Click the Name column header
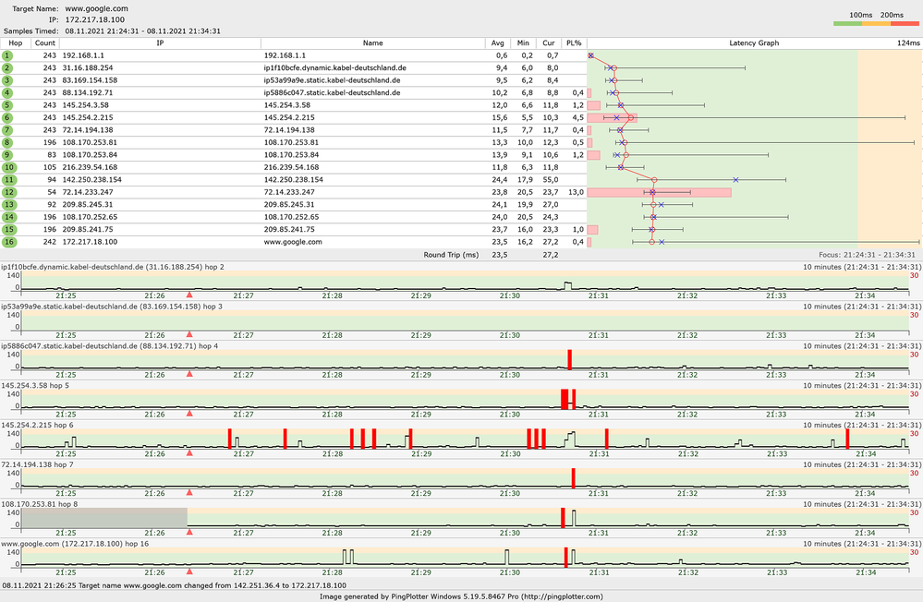The width and height of the screenshot is (923, 602). coord(372,43)
